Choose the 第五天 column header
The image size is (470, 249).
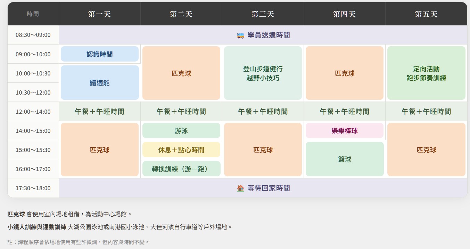426,14
